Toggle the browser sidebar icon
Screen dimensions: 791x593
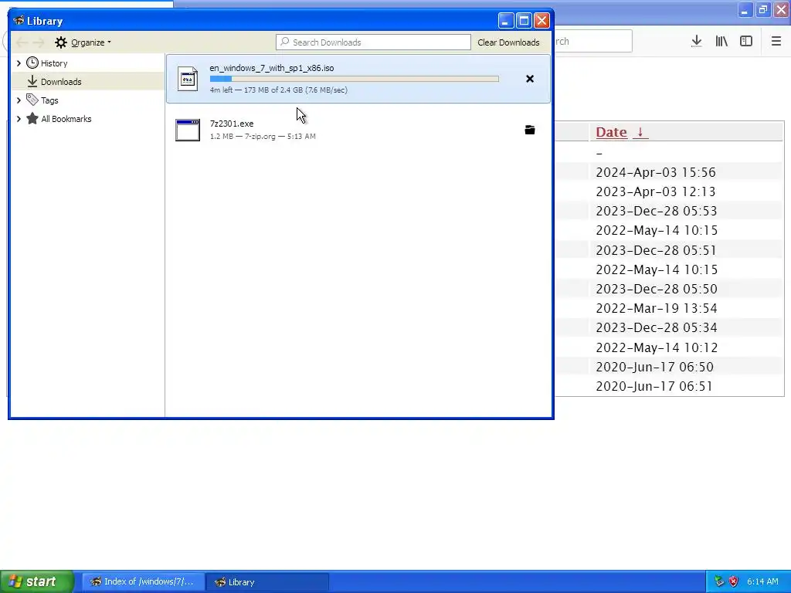pyautogui.click(x=746, y=42)
